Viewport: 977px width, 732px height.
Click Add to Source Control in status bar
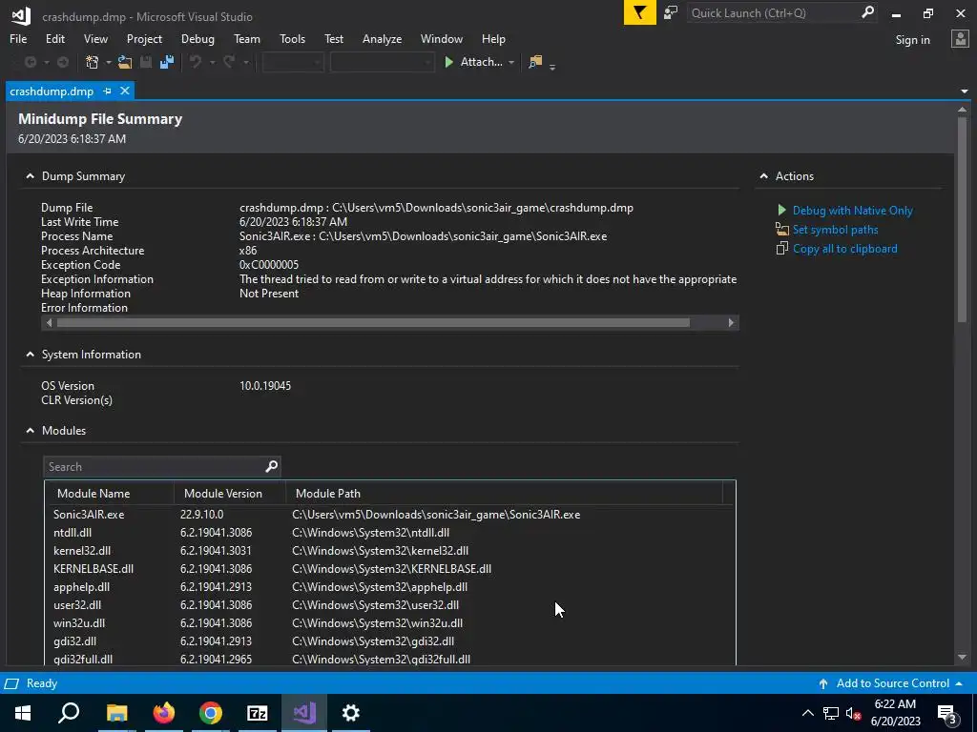[x=891, y=683]
